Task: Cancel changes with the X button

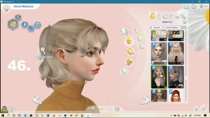Action: tap(196, 109)
